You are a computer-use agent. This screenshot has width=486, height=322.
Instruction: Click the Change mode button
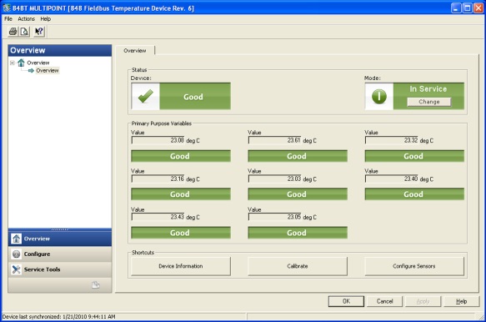pos(429,102)
